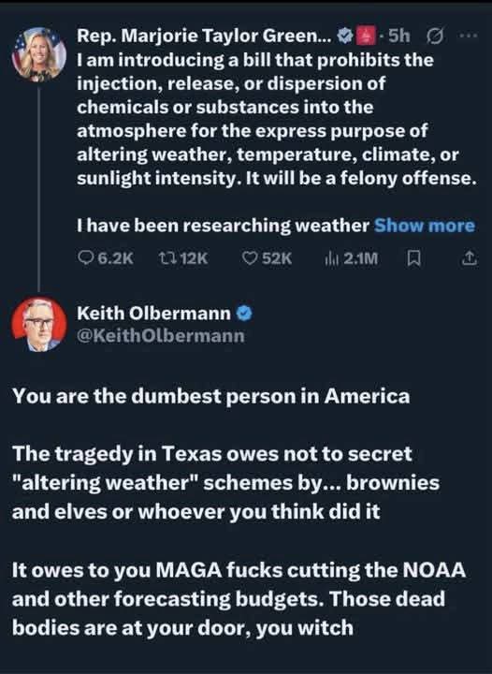Screen dimensions: 492x674
Task: Click Keith Olbermann's blue verified checkmark
Action: click(244, 314)
